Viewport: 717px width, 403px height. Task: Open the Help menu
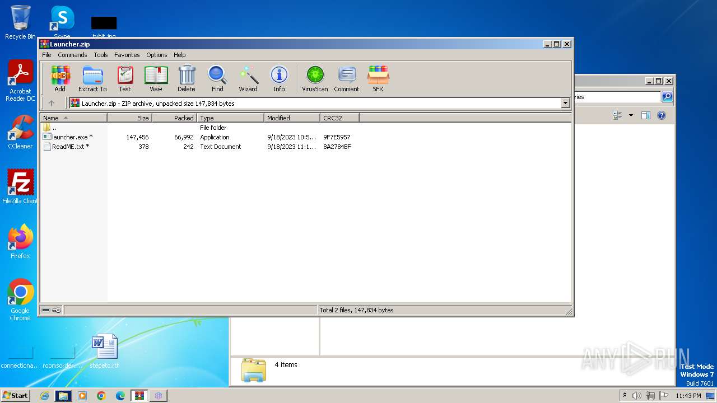coord(179,55)
